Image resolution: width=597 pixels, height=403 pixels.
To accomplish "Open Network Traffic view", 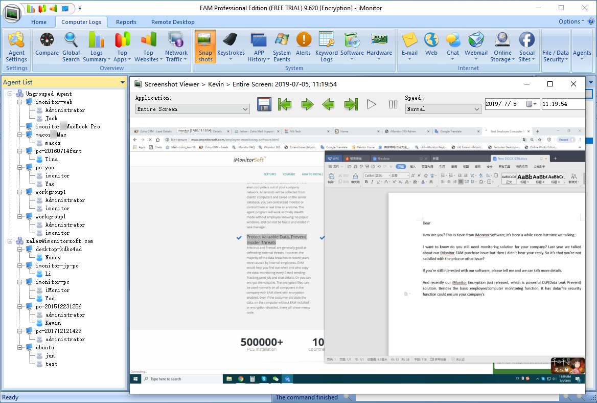I will pyautogui.click(x=176, y=47).
